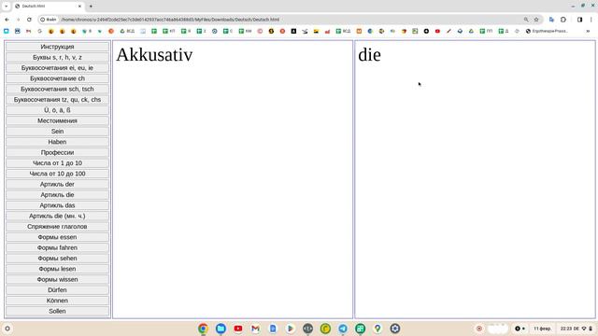Image resolution: width=598 pixels, height=336 pixels.
Task: Close the Deutsch.html tab
Action: click(x=79, y=7)
